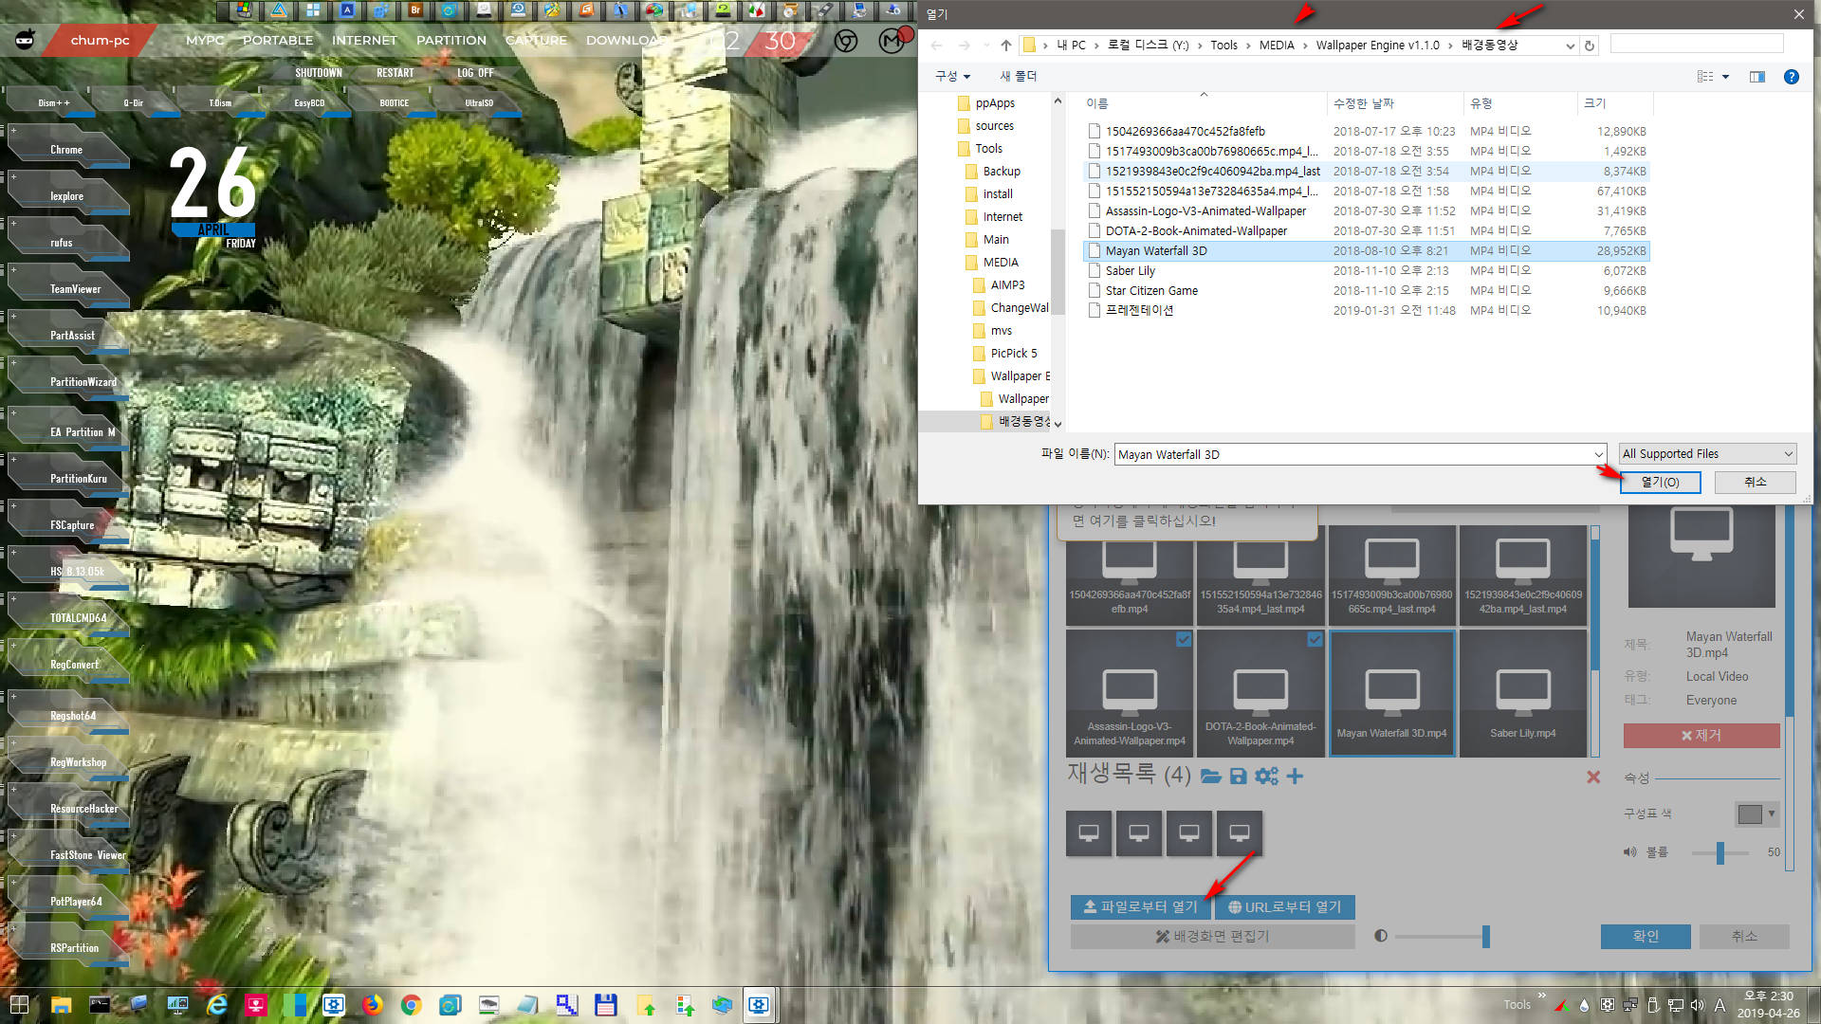Adjust the brightness contrast slider
Screen dimensions: 1821x1024
(1442, 937)
